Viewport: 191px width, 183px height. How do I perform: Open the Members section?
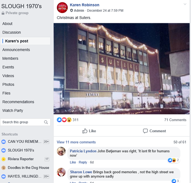(10, 58)
